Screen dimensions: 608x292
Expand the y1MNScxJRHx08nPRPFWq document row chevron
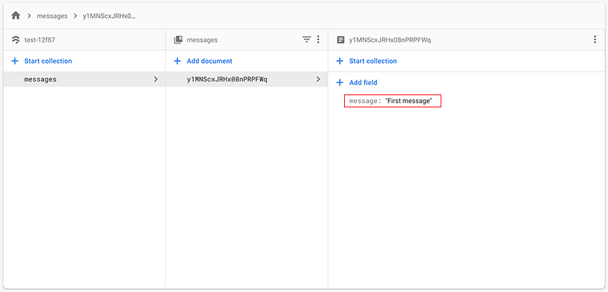click(x=318, y=79)
